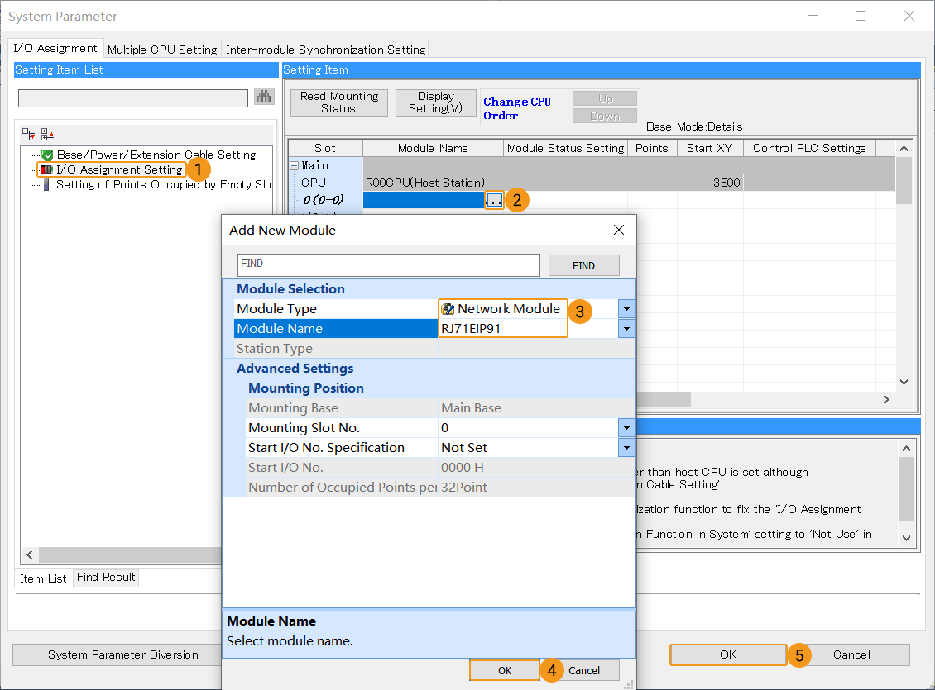Click OK in Add New Module dialog

[x=504, y=670]
